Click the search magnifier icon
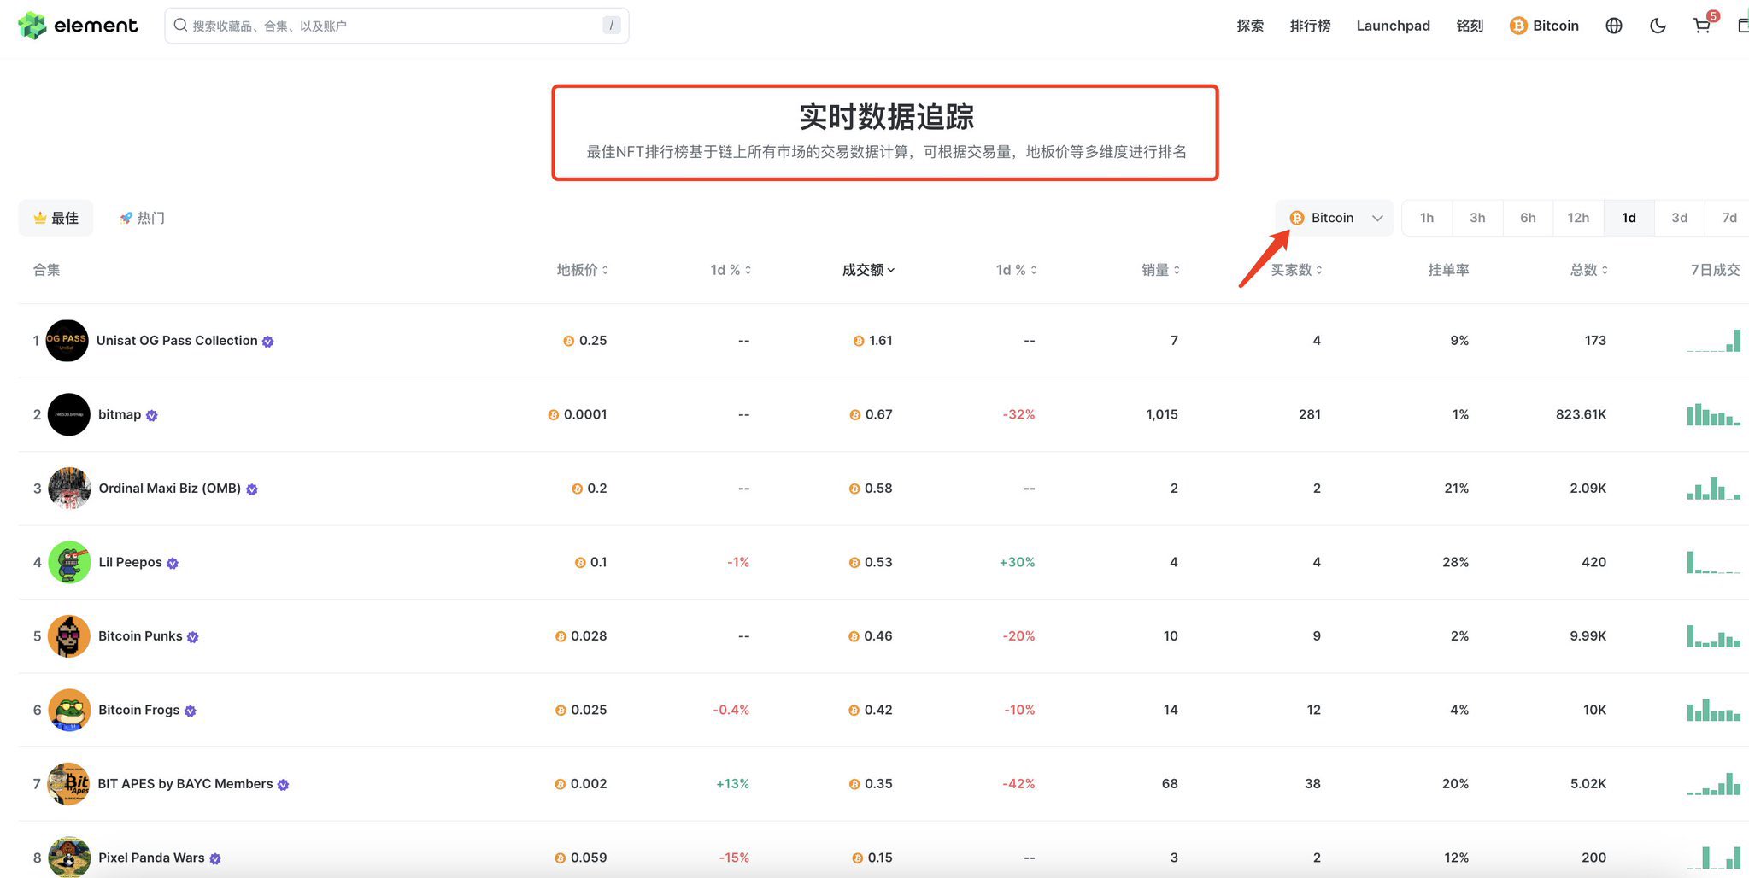1749x878 pixels. tap(180, 26)
